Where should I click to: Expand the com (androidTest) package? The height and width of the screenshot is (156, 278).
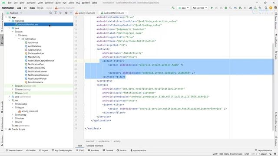pyautogui.click(x=13, y=86)
